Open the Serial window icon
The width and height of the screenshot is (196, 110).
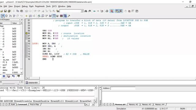(x=50, y=16)
